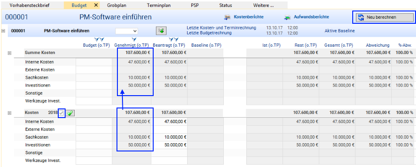Open the Weitere ... tab
Image resolution: width=416 pixels, height=167 pixels.
[x=263, y=5]
